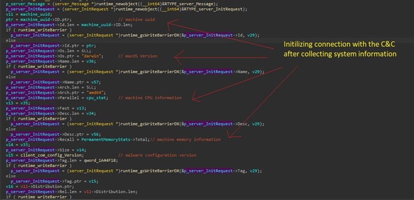Click the line 'Desc.ptr = v56;'
The width and height of the screenshot is (414, 200).
click(x=56, y=135)
